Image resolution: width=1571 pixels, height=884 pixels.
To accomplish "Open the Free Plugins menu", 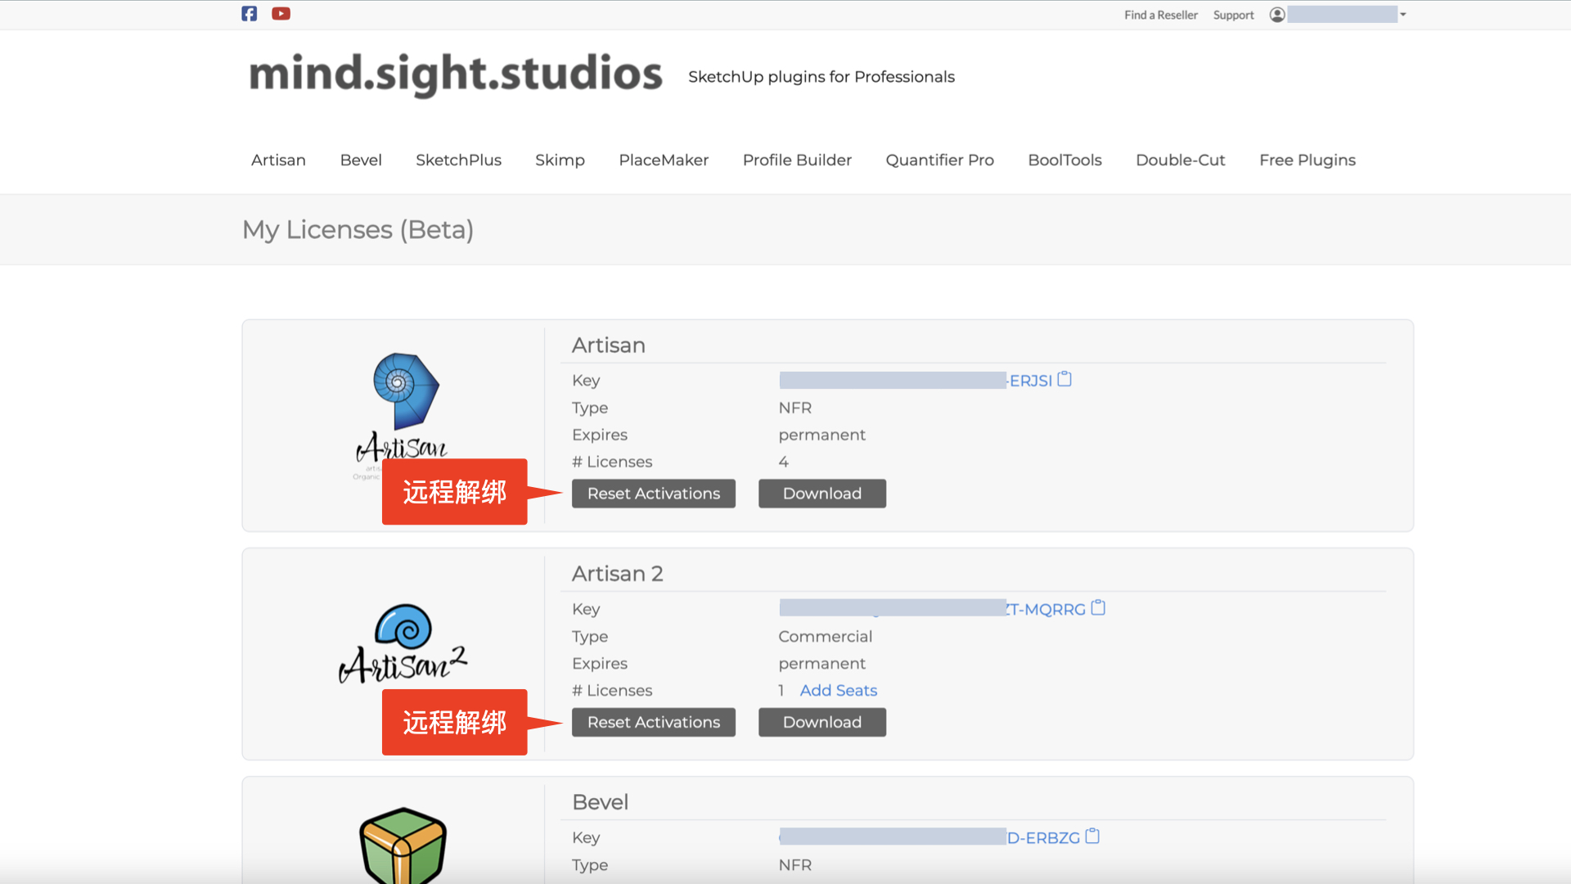I will (1307, 160).
